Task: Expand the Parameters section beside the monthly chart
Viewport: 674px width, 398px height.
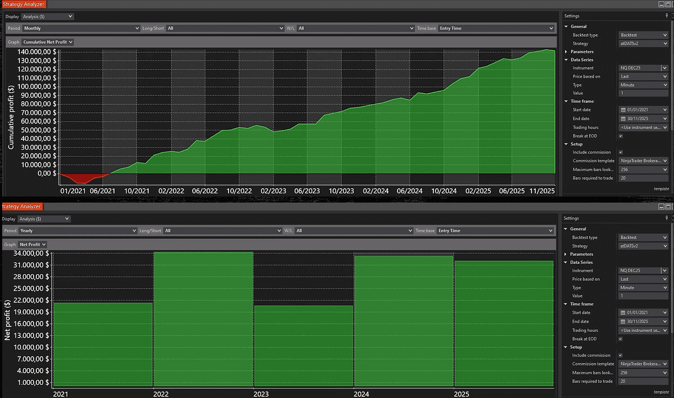Action: click(566, 52)
